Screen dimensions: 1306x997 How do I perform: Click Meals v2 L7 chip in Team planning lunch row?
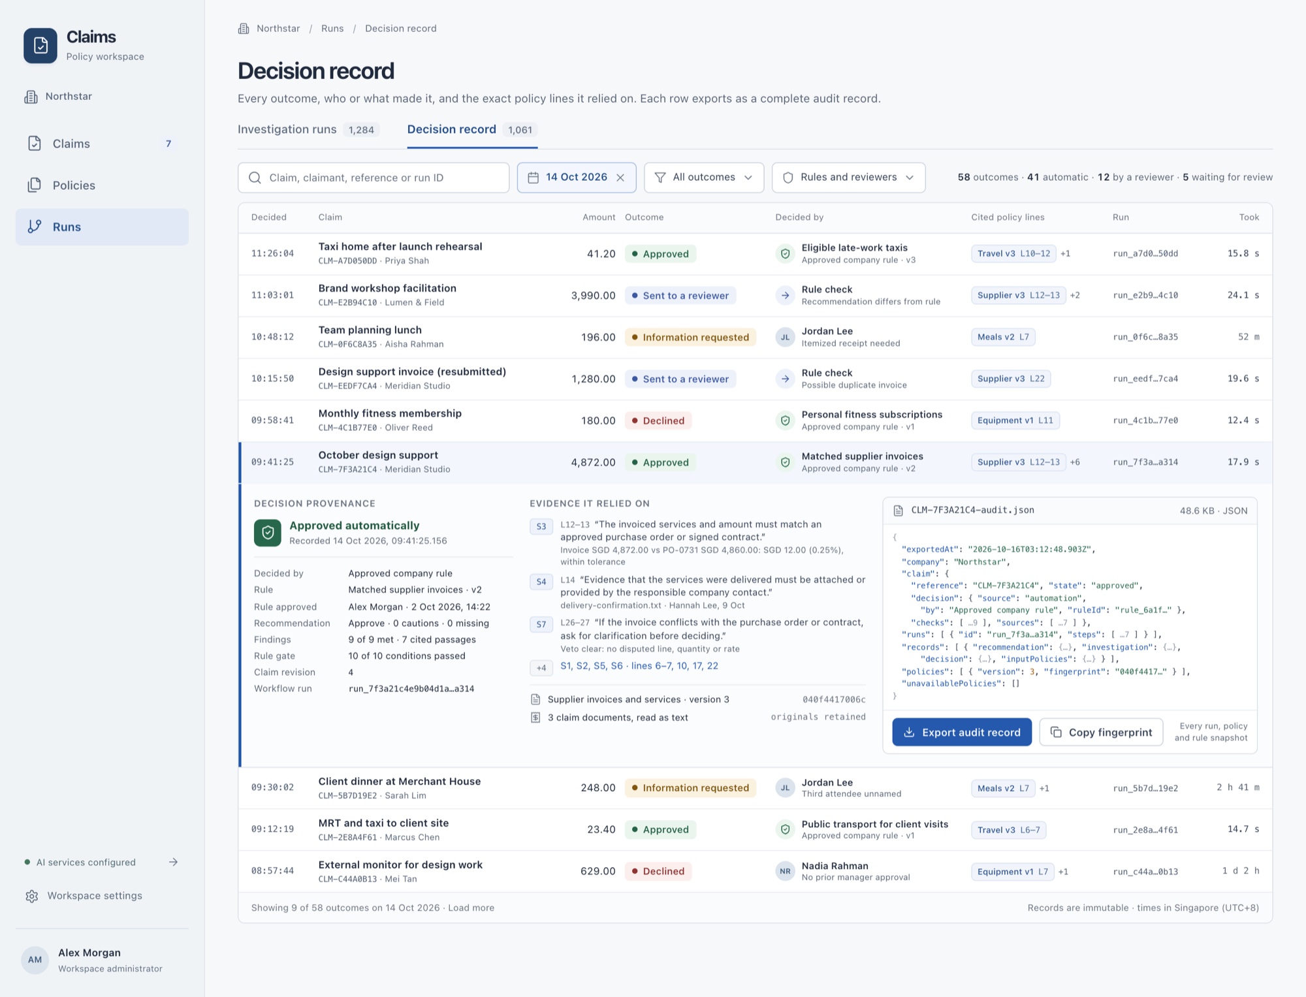[x=1003, y=337]
